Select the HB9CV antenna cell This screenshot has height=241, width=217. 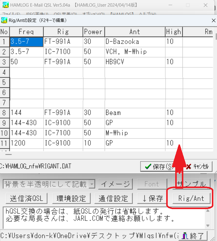[x=135, y=62]
